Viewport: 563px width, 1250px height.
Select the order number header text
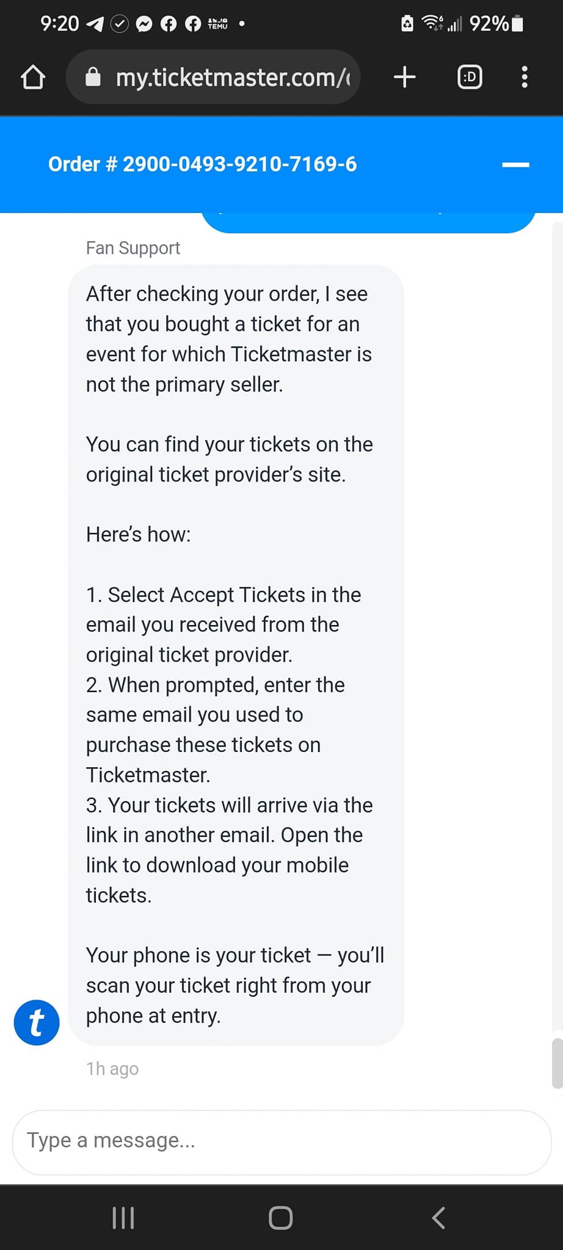pos(203,164)
